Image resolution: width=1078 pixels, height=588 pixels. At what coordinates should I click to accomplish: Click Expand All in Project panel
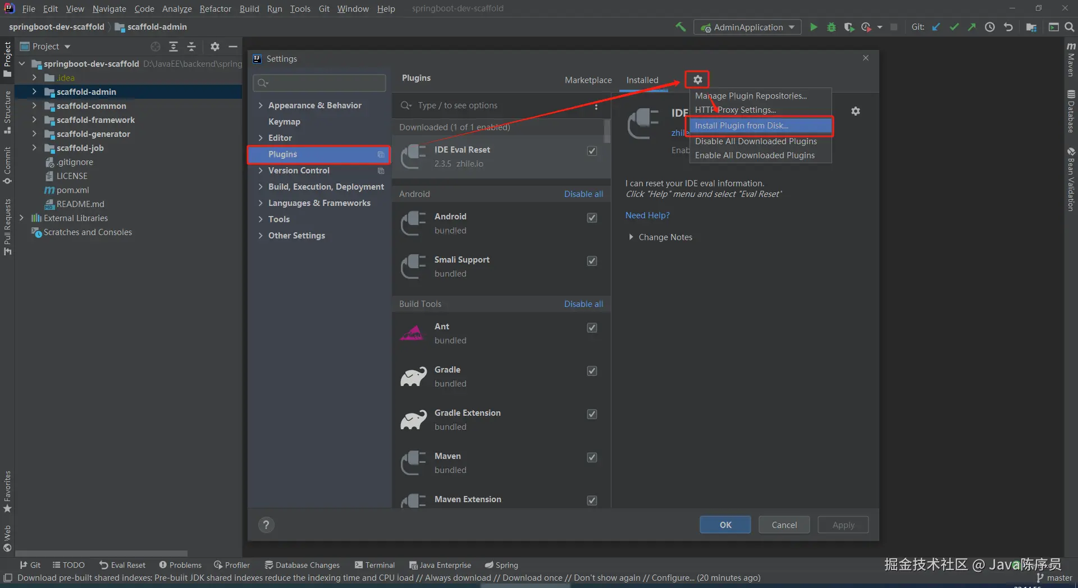coord(173,47)
